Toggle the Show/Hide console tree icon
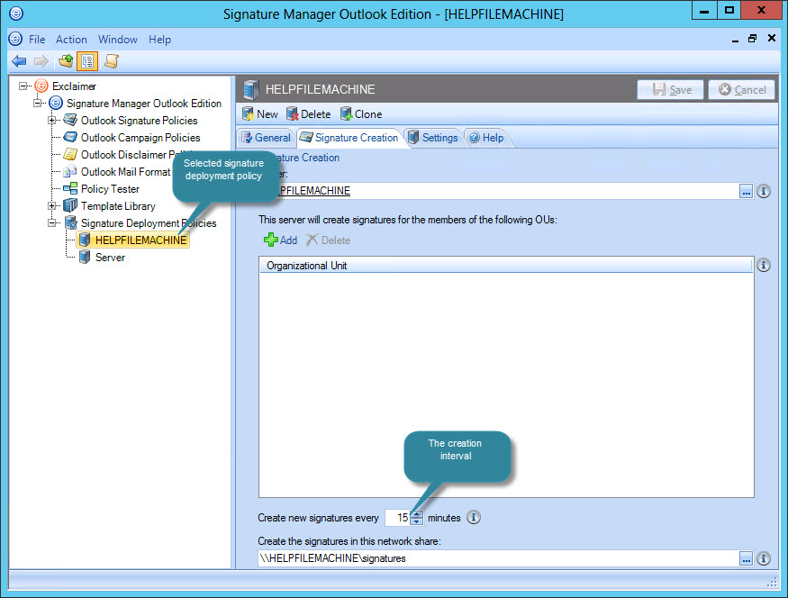 87,61
